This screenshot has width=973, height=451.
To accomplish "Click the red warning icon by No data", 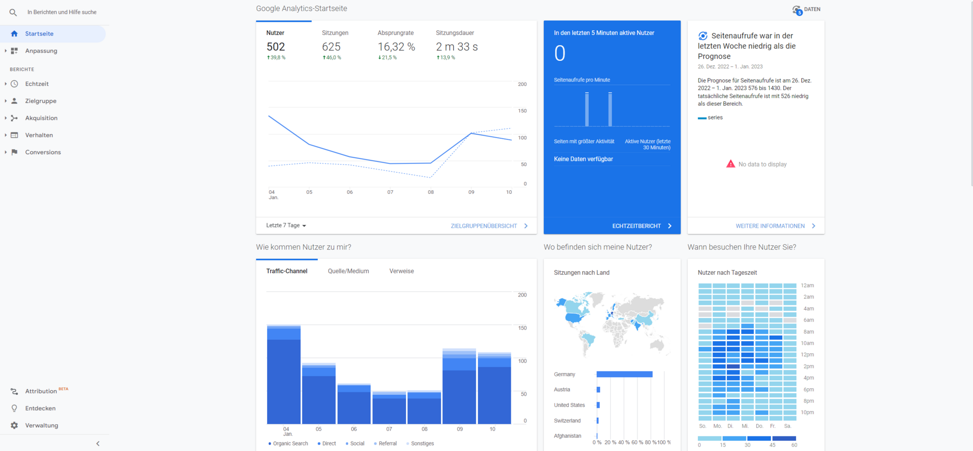I will click(x=731, y=164).
